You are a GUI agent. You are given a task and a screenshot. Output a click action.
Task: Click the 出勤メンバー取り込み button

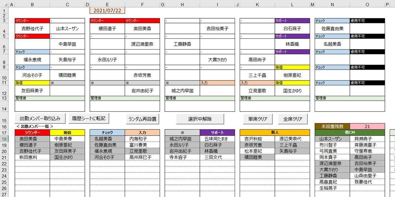[40, 119]
